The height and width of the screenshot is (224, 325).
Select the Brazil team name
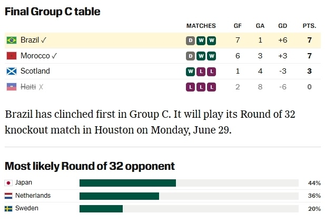30,40
